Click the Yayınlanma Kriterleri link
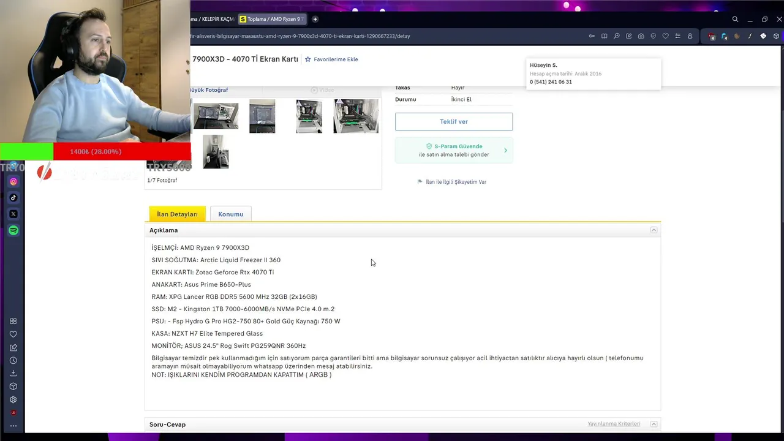This screenshot has height=441, width=784. (614, 424)
